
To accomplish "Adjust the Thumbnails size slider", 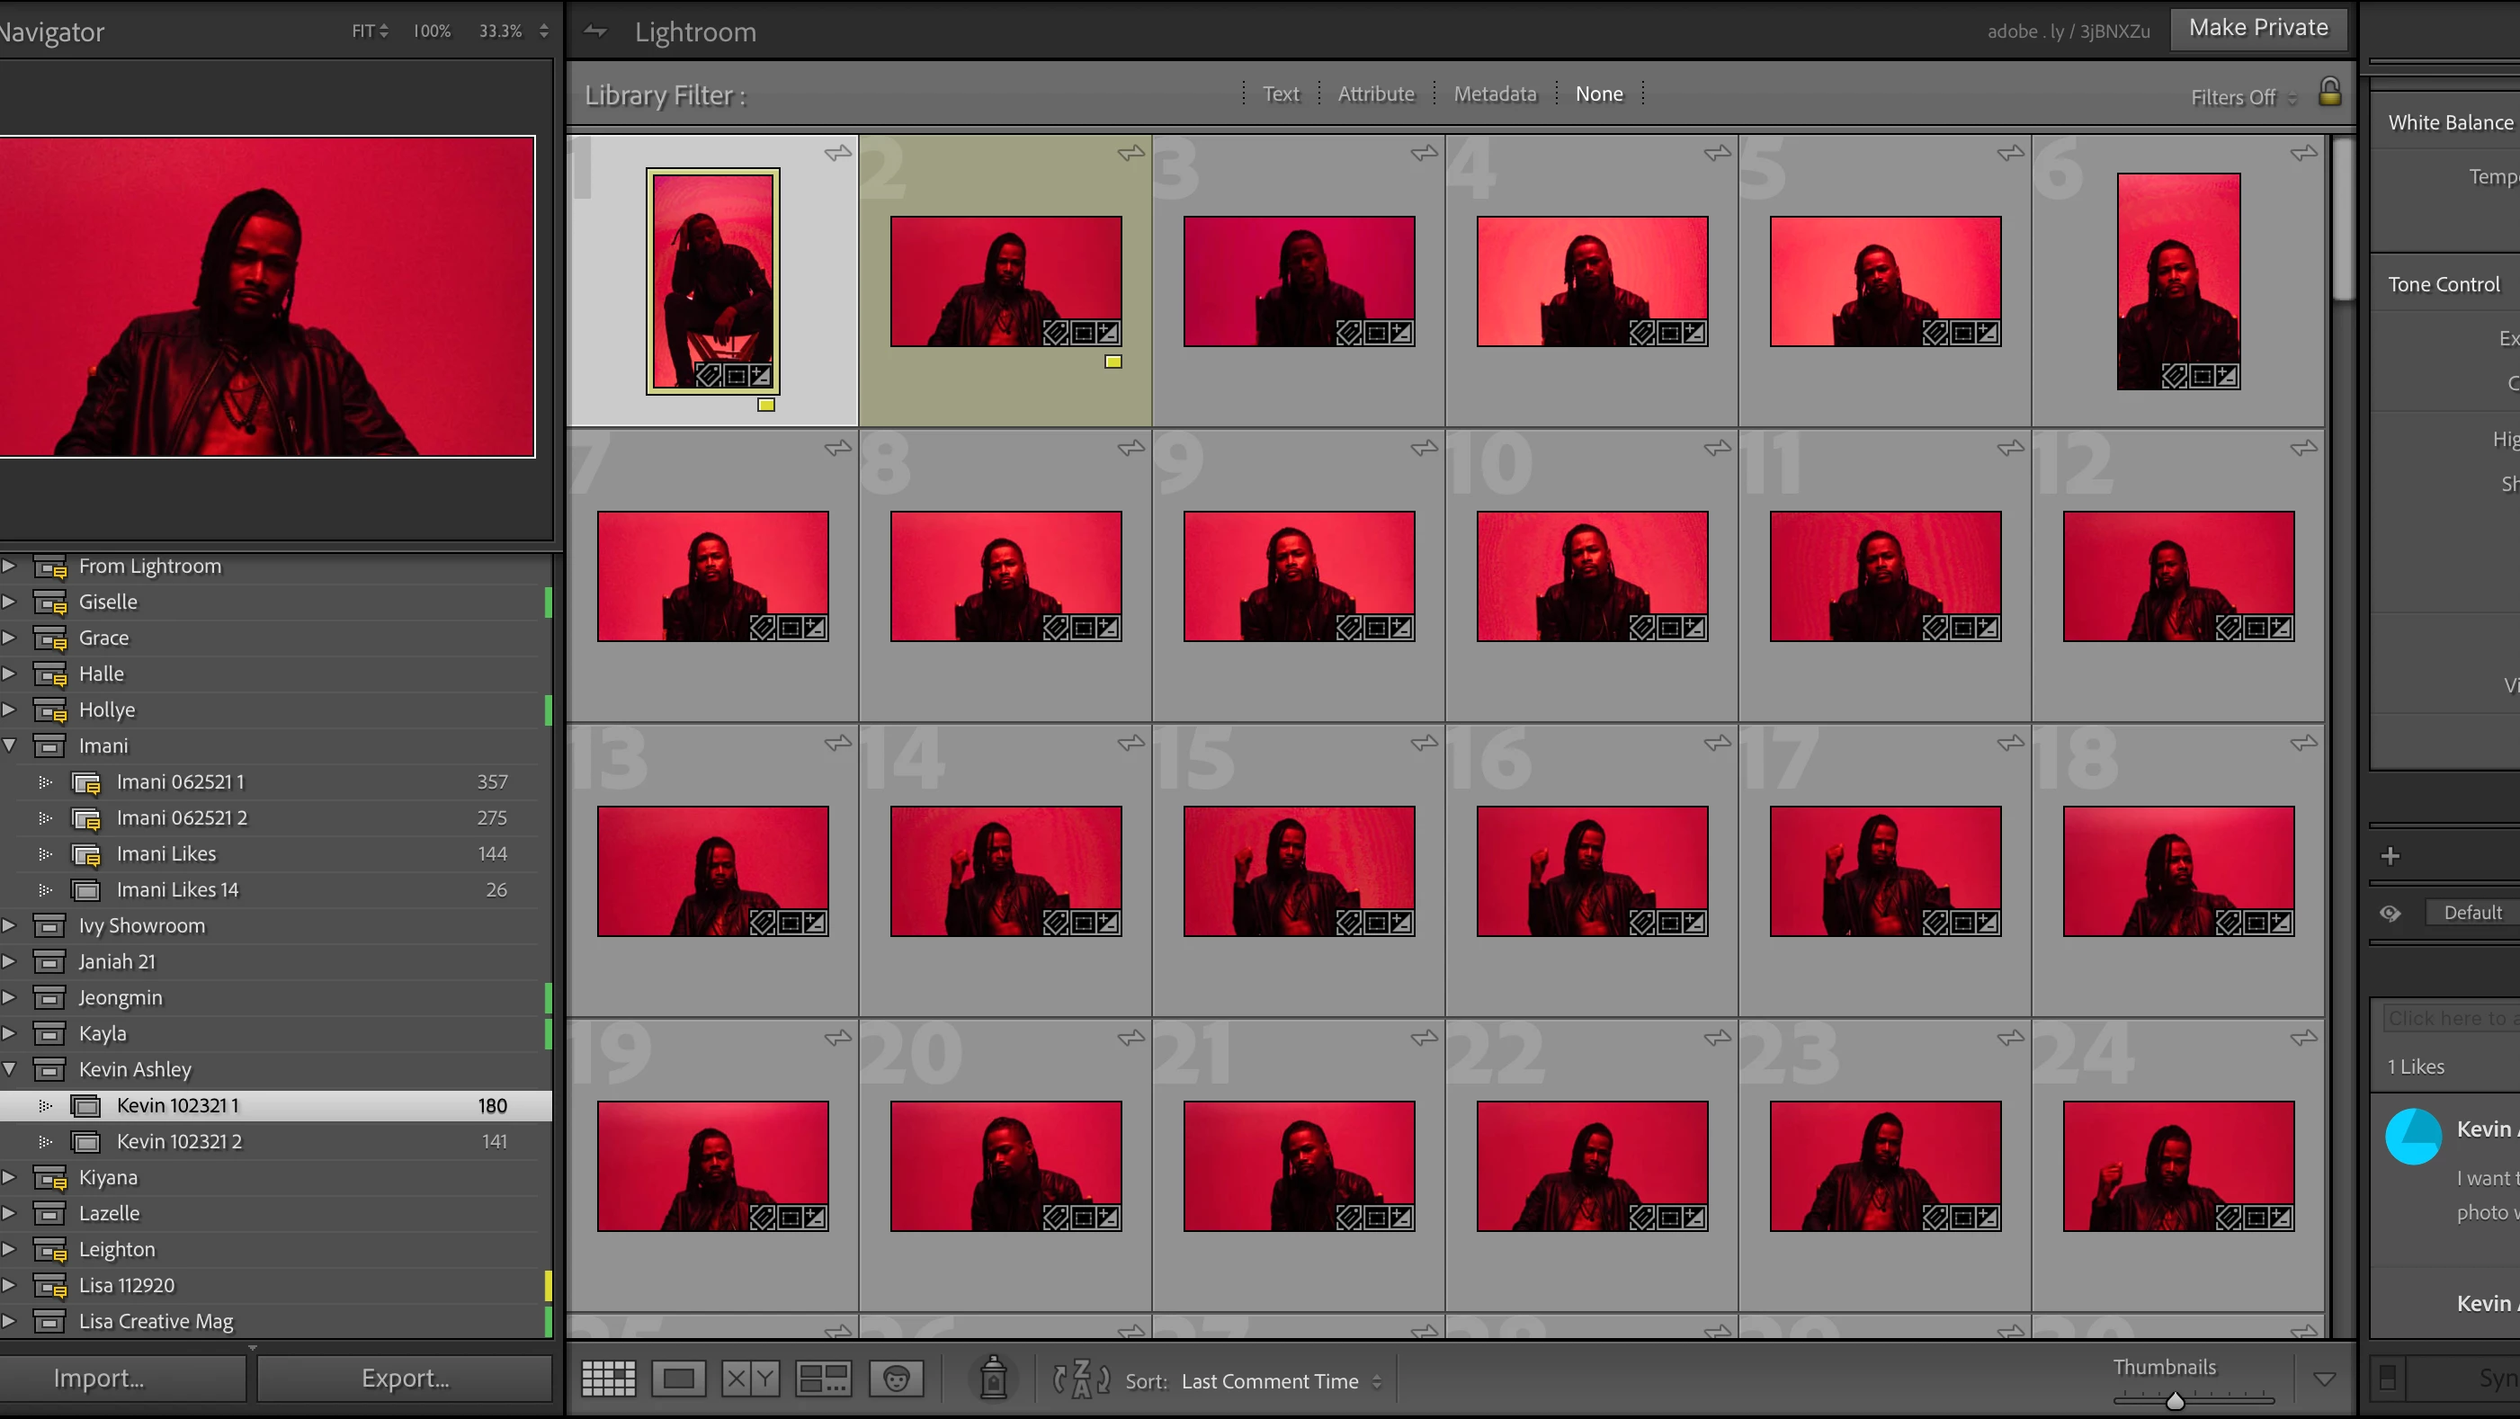I will point(2175,1400).
